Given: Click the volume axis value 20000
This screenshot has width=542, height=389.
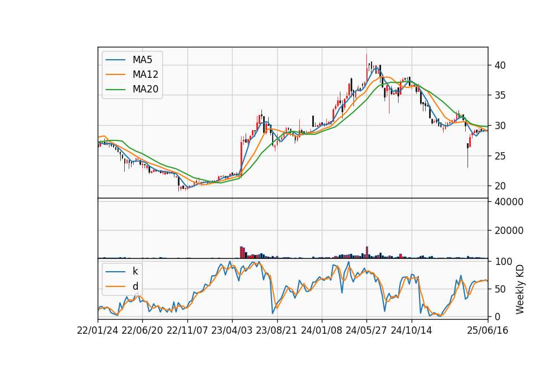Looking at the screenshot, I should [x=509, y=231].
